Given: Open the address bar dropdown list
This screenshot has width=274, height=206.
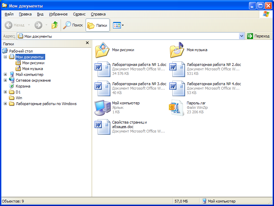Looking at the screenshot, I should point(241,36).
